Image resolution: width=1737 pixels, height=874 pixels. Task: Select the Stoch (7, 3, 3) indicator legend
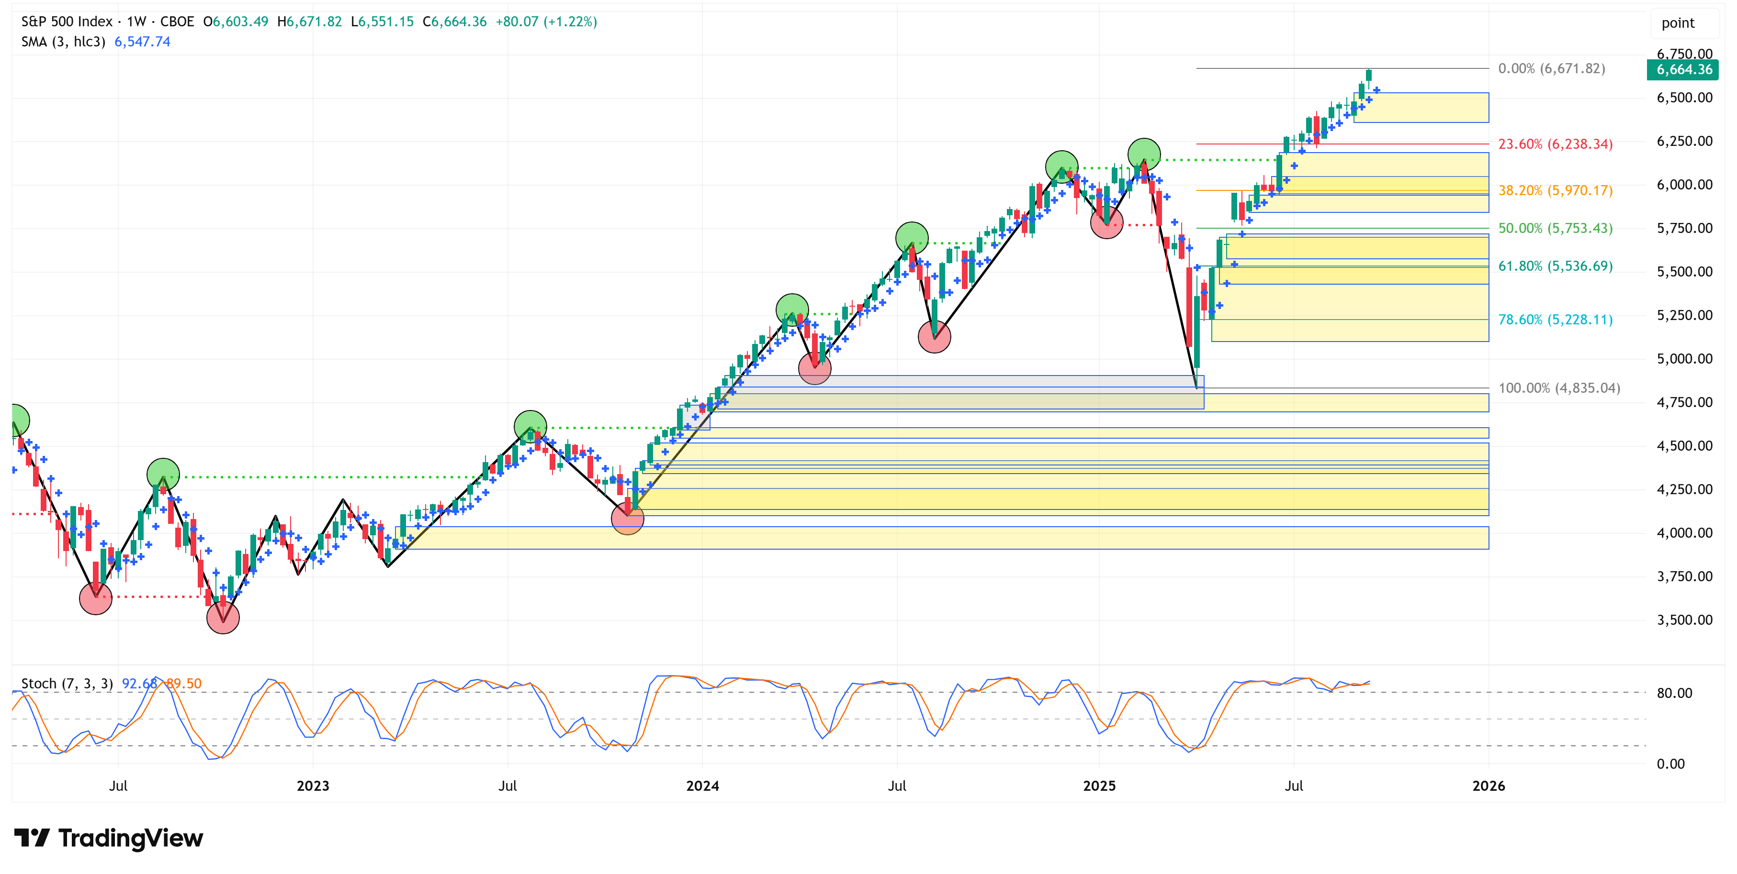pyautogui.click(x=67, y=683)
